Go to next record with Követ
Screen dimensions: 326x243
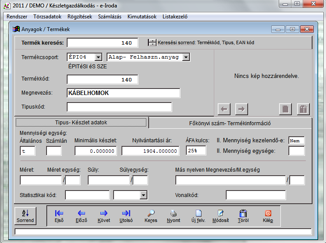click(x=104, y=216)
